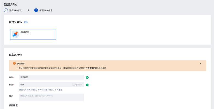This screenshot has height=109, width=214.
Task: Click the 描述 field label
Action: [x=11, y=96]
